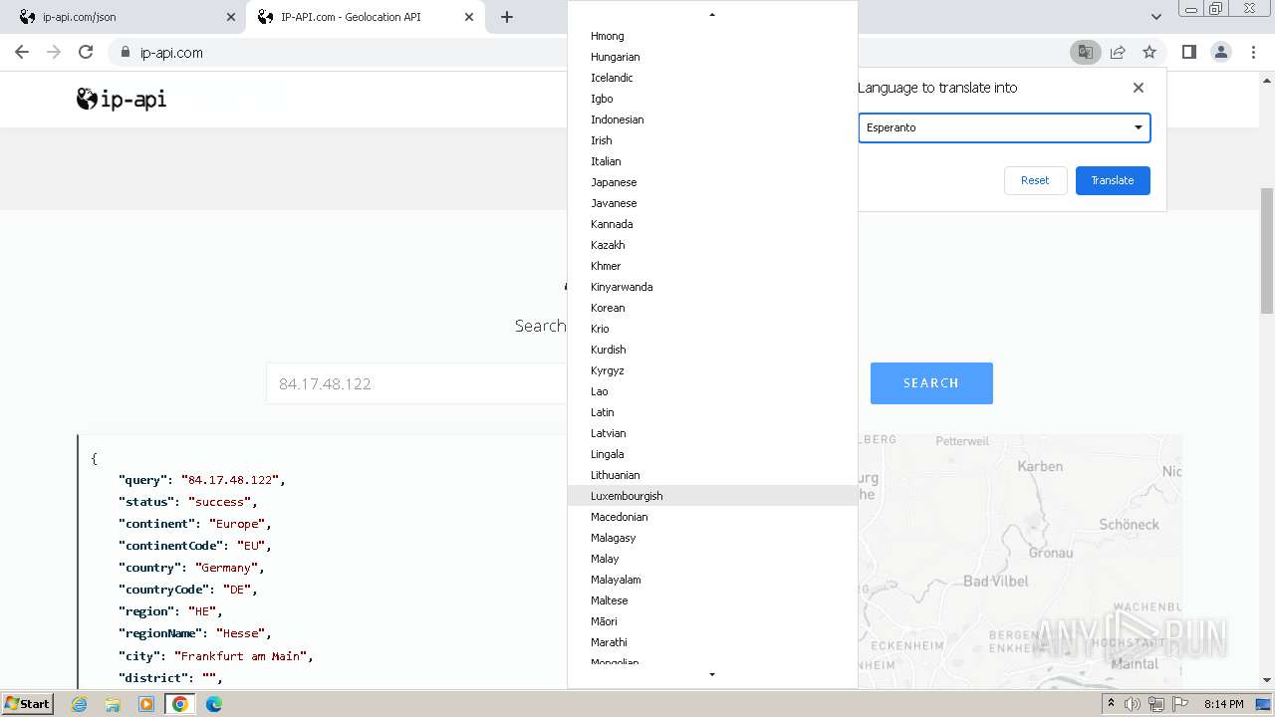Choose Malayalam language option
The height and width of the screenshot is (717, 1275).
tap(712, 580)
